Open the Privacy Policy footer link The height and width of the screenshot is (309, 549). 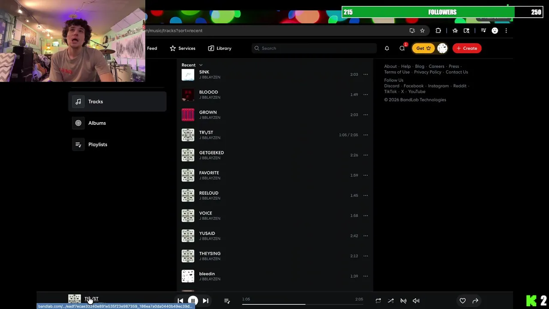(428, 72)
